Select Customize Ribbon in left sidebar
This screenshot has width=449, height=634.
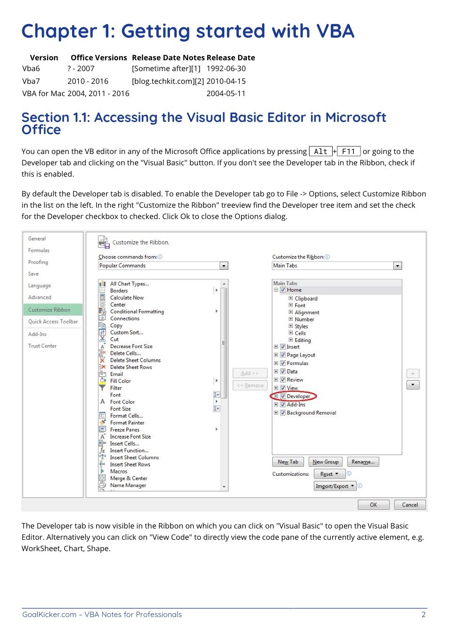tap(52, 310)
